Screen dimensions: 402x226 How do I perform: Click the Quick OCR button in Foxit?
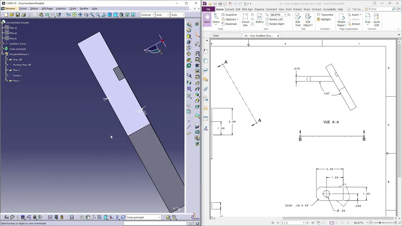pyautogui.click(x=377, y=20)
